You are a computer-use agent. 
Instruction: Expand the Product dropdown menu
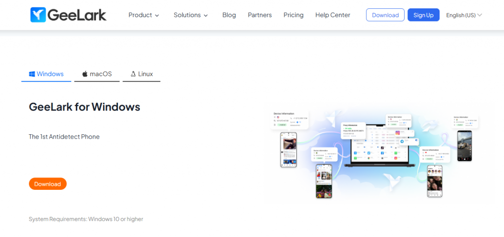point(144,15)
